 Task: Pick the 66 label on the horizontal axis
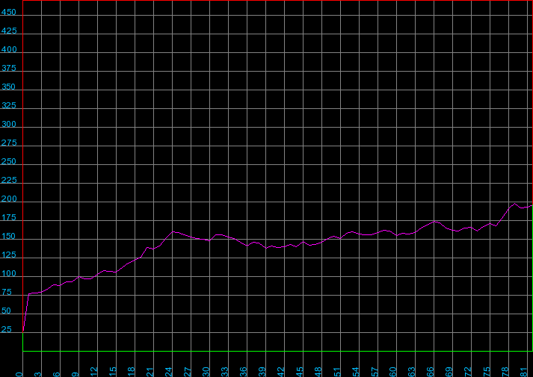tap(431, 372)
